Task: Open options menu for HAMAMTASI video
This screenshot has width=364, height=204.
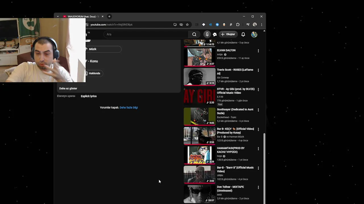Action: click(x=258, y=148)
